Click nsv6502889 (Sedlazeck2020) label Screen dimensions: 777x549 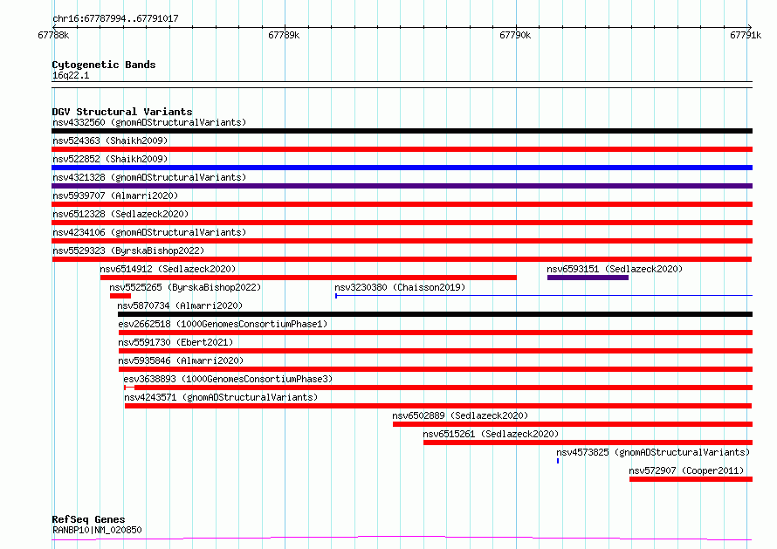460,415
